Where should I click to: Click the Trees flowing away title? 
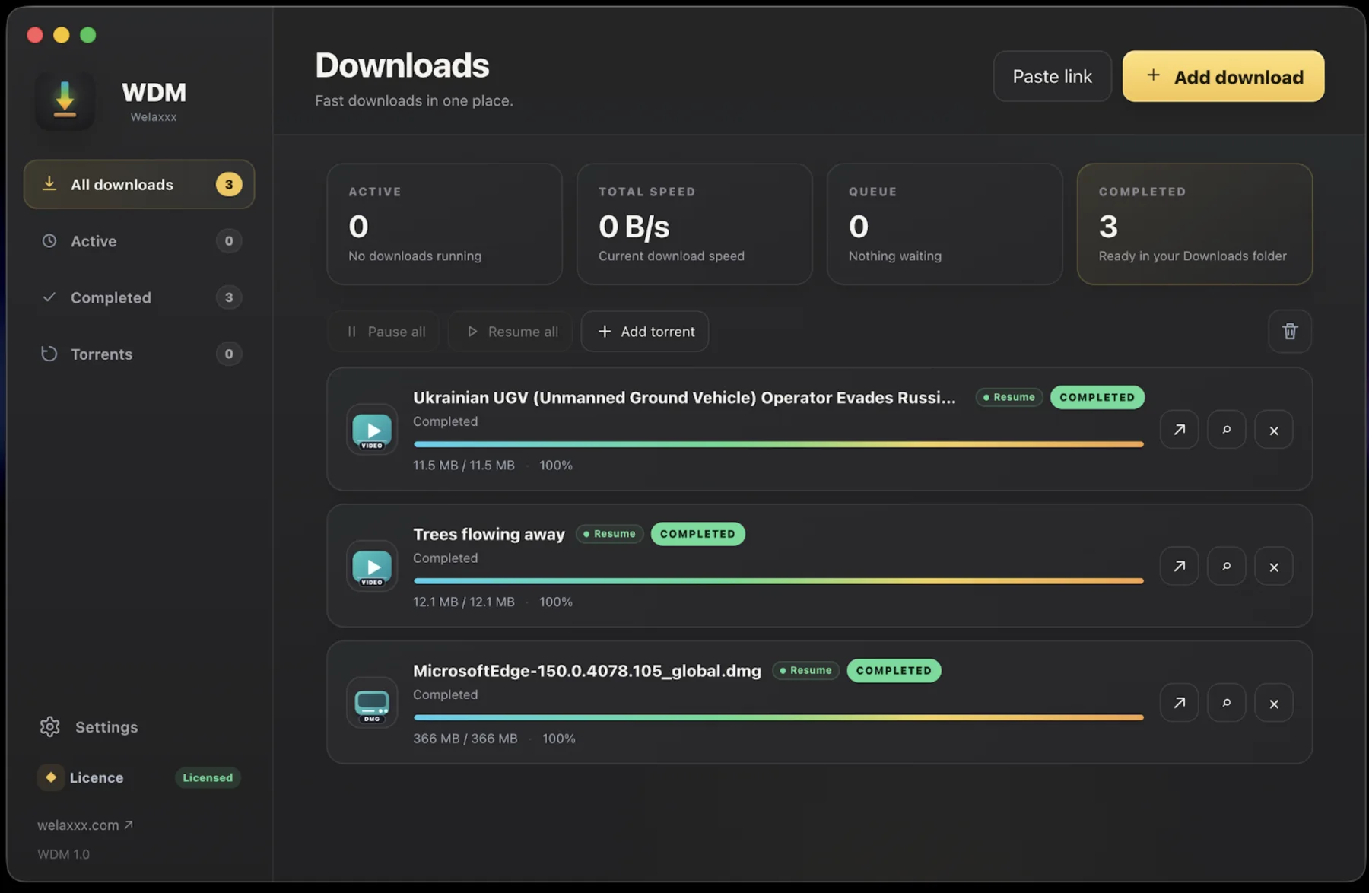pyautogui.click(x=489, y=534)
